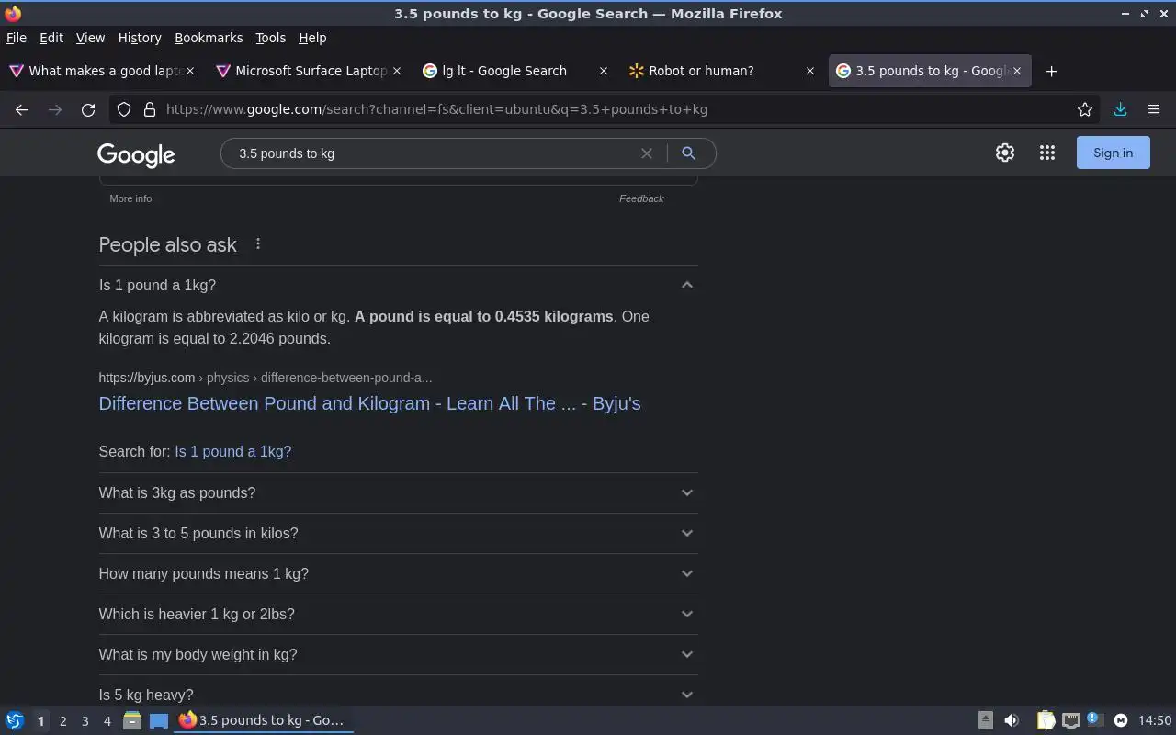Open a new browser tab
The image size is (1176, 735).
pos(1052,71)
